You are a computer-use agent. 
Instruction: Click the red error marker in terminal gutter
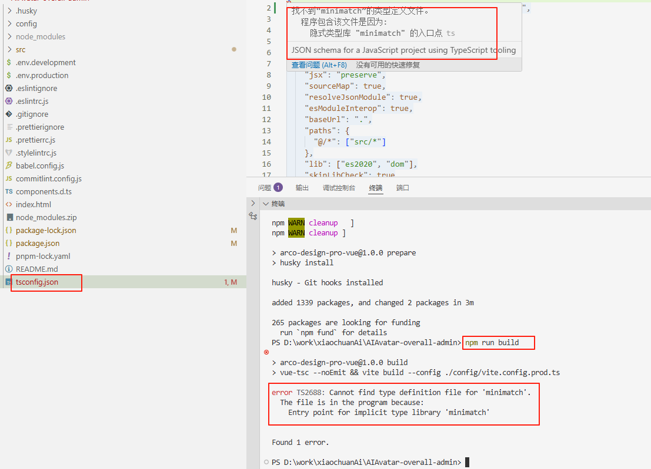[266, 352]
